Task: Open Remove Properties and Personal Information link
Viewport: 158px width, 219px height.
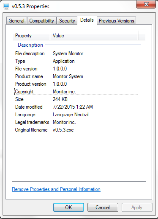Action: (x=56, y=189)
